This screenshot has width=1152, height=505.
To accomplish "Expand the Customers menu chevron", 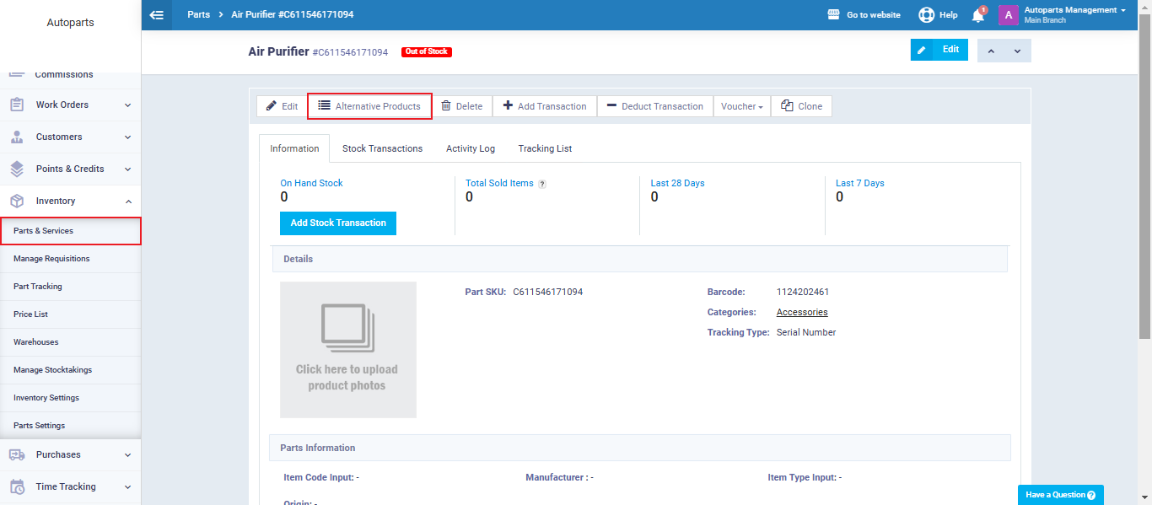I will click(x=127, y=137).
